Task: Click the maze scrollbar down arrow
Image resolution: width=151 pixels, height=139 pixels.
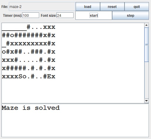Action: [x=147, y=101]
